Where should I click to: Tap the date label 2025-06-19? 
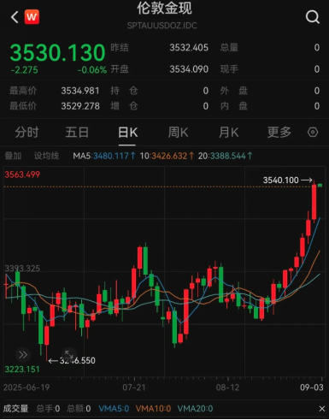click(x=26, y=387)
